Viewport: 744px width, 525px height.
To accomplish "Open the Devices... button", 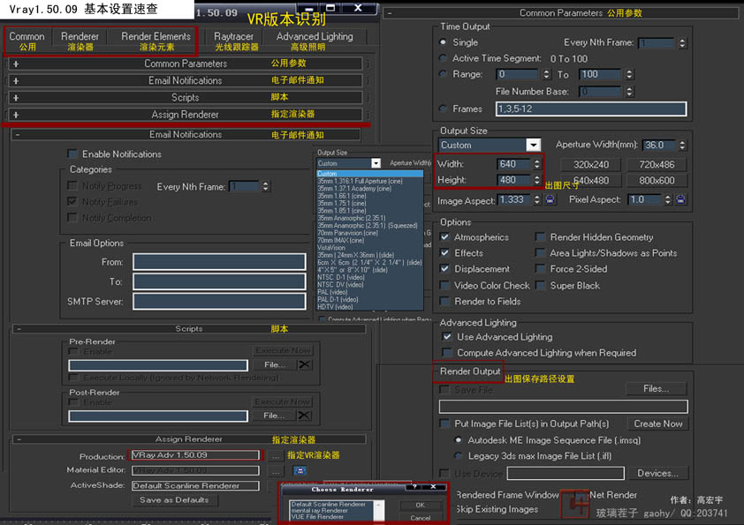I will 657,473.
